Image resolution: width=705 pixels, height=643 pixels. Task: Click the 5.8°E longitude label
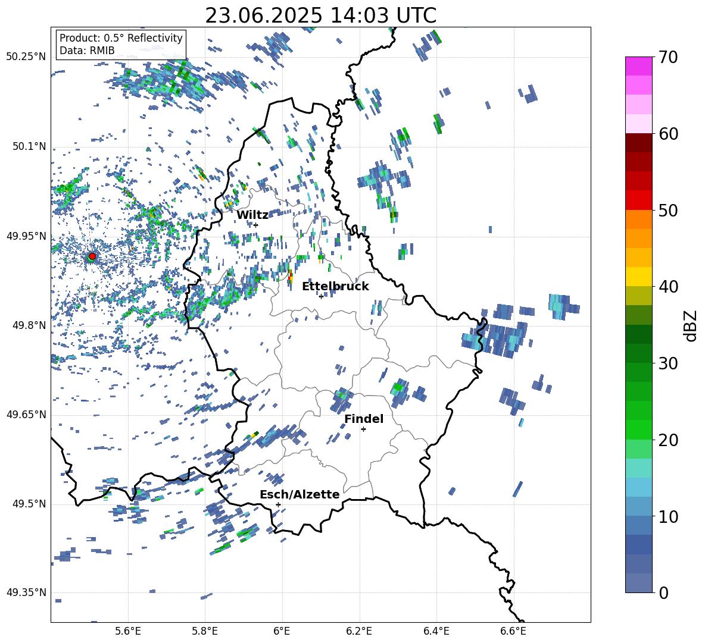[x=205, y=631]
